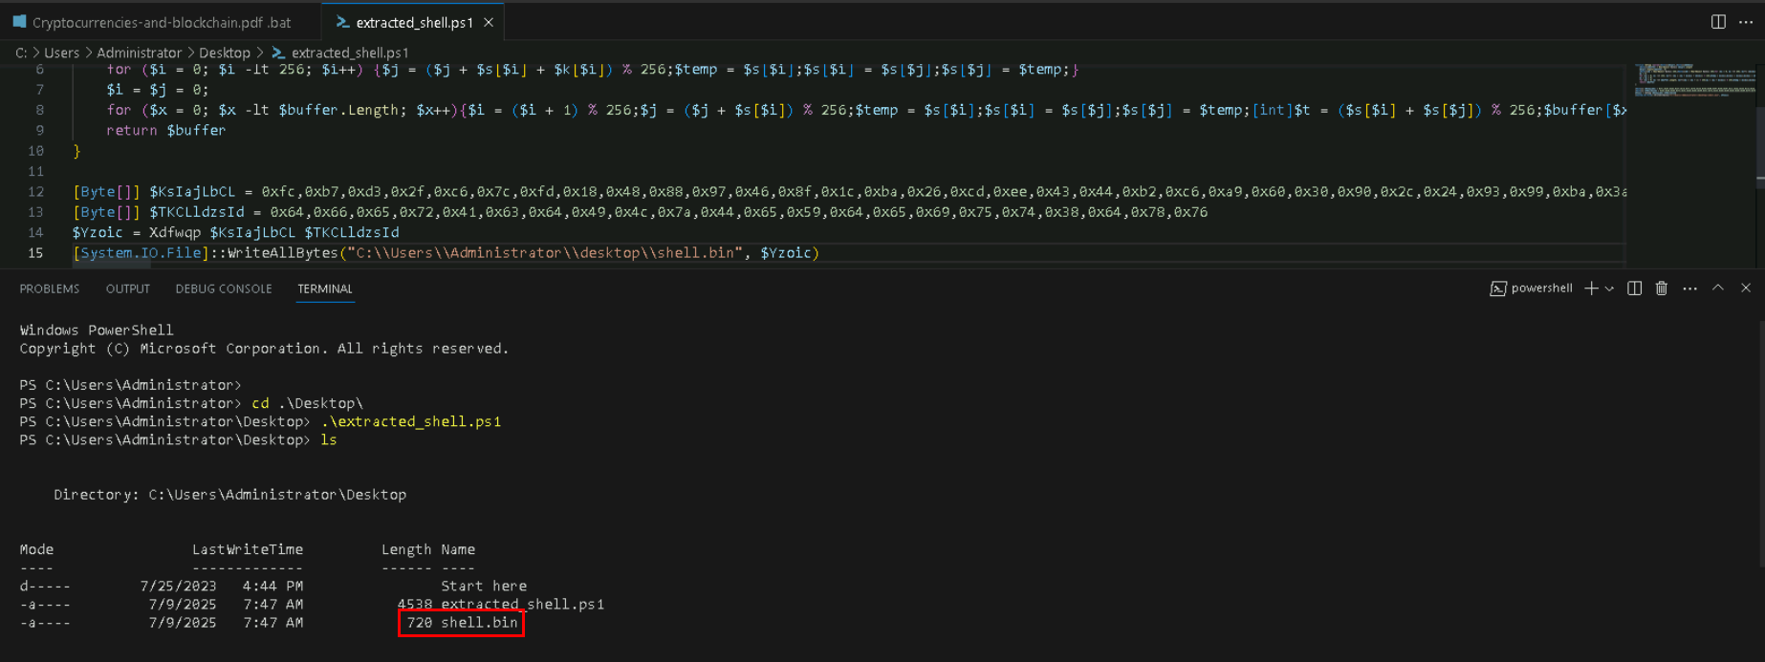The height and width of the screenshot is (662, 1765).
Task: Click the $Yzoic assignment on line 14
Action: pos(236,233)
